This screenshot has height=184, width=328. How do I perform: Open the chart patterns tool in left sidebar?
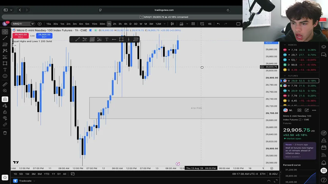(5, 51)
